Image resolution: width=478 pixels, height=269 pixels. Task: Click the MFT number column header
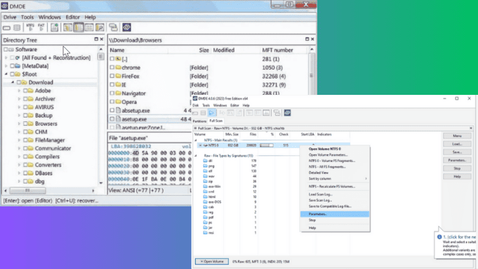[277, 50]
